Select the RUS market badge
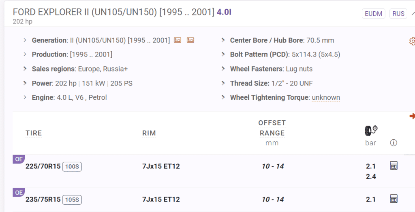Image resolution: width=415 pixels, height=212 pixels. (x=398, y=13)
